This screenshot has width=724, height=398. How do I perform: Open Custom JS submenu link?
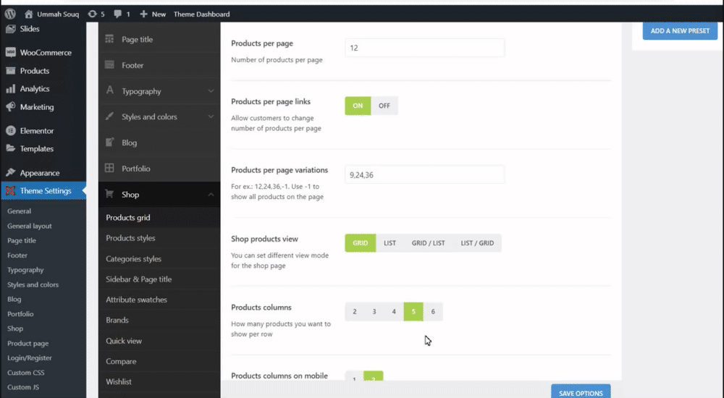23,387
